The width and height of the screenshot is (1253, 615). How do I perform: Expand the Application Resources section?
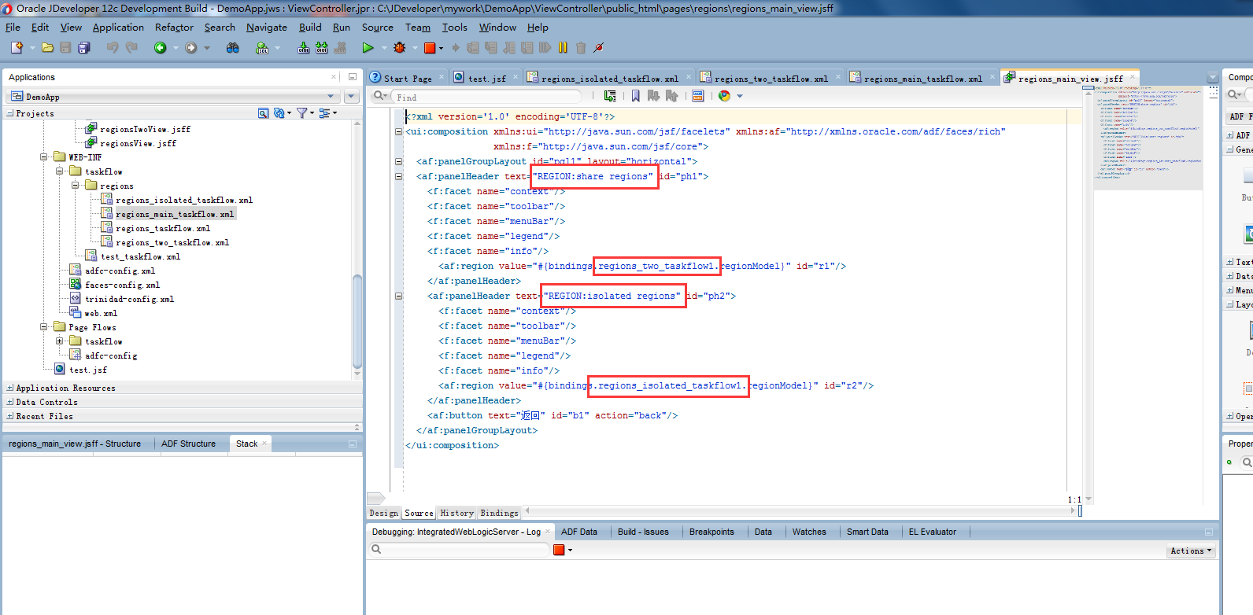point(9,388)
